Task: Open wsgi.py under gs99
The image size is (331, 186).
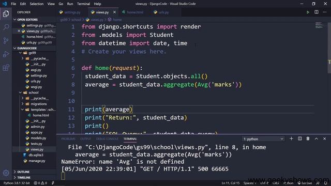Action: click(36, 87)
